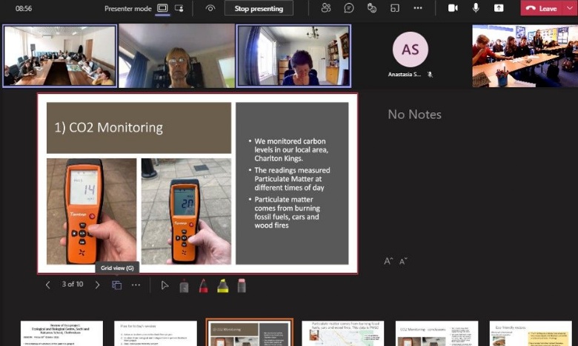Toggle private view eye icon
The height and width of the screenshot is (346, 578).
210,9
